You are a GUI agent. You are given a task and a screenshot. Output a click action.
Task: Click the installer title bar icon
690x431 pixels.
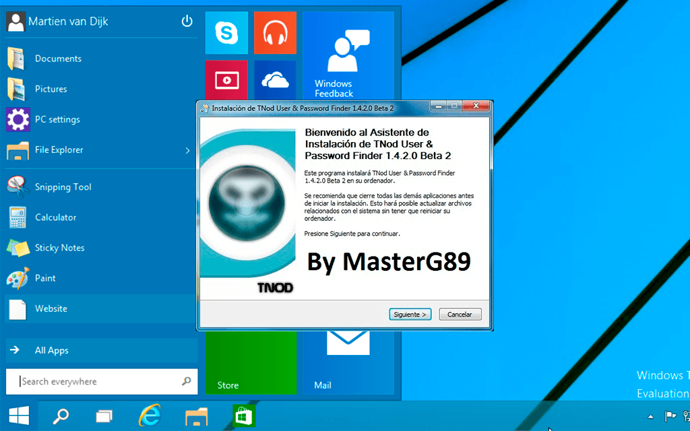click(x=205, y=108)
